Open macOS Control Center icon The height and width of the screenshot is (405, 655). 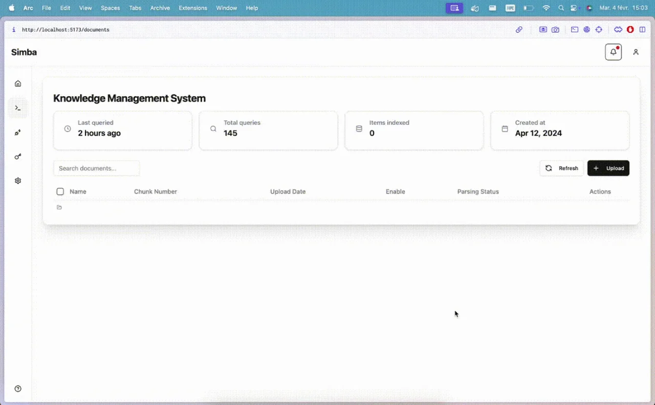(x=574, y=8)
